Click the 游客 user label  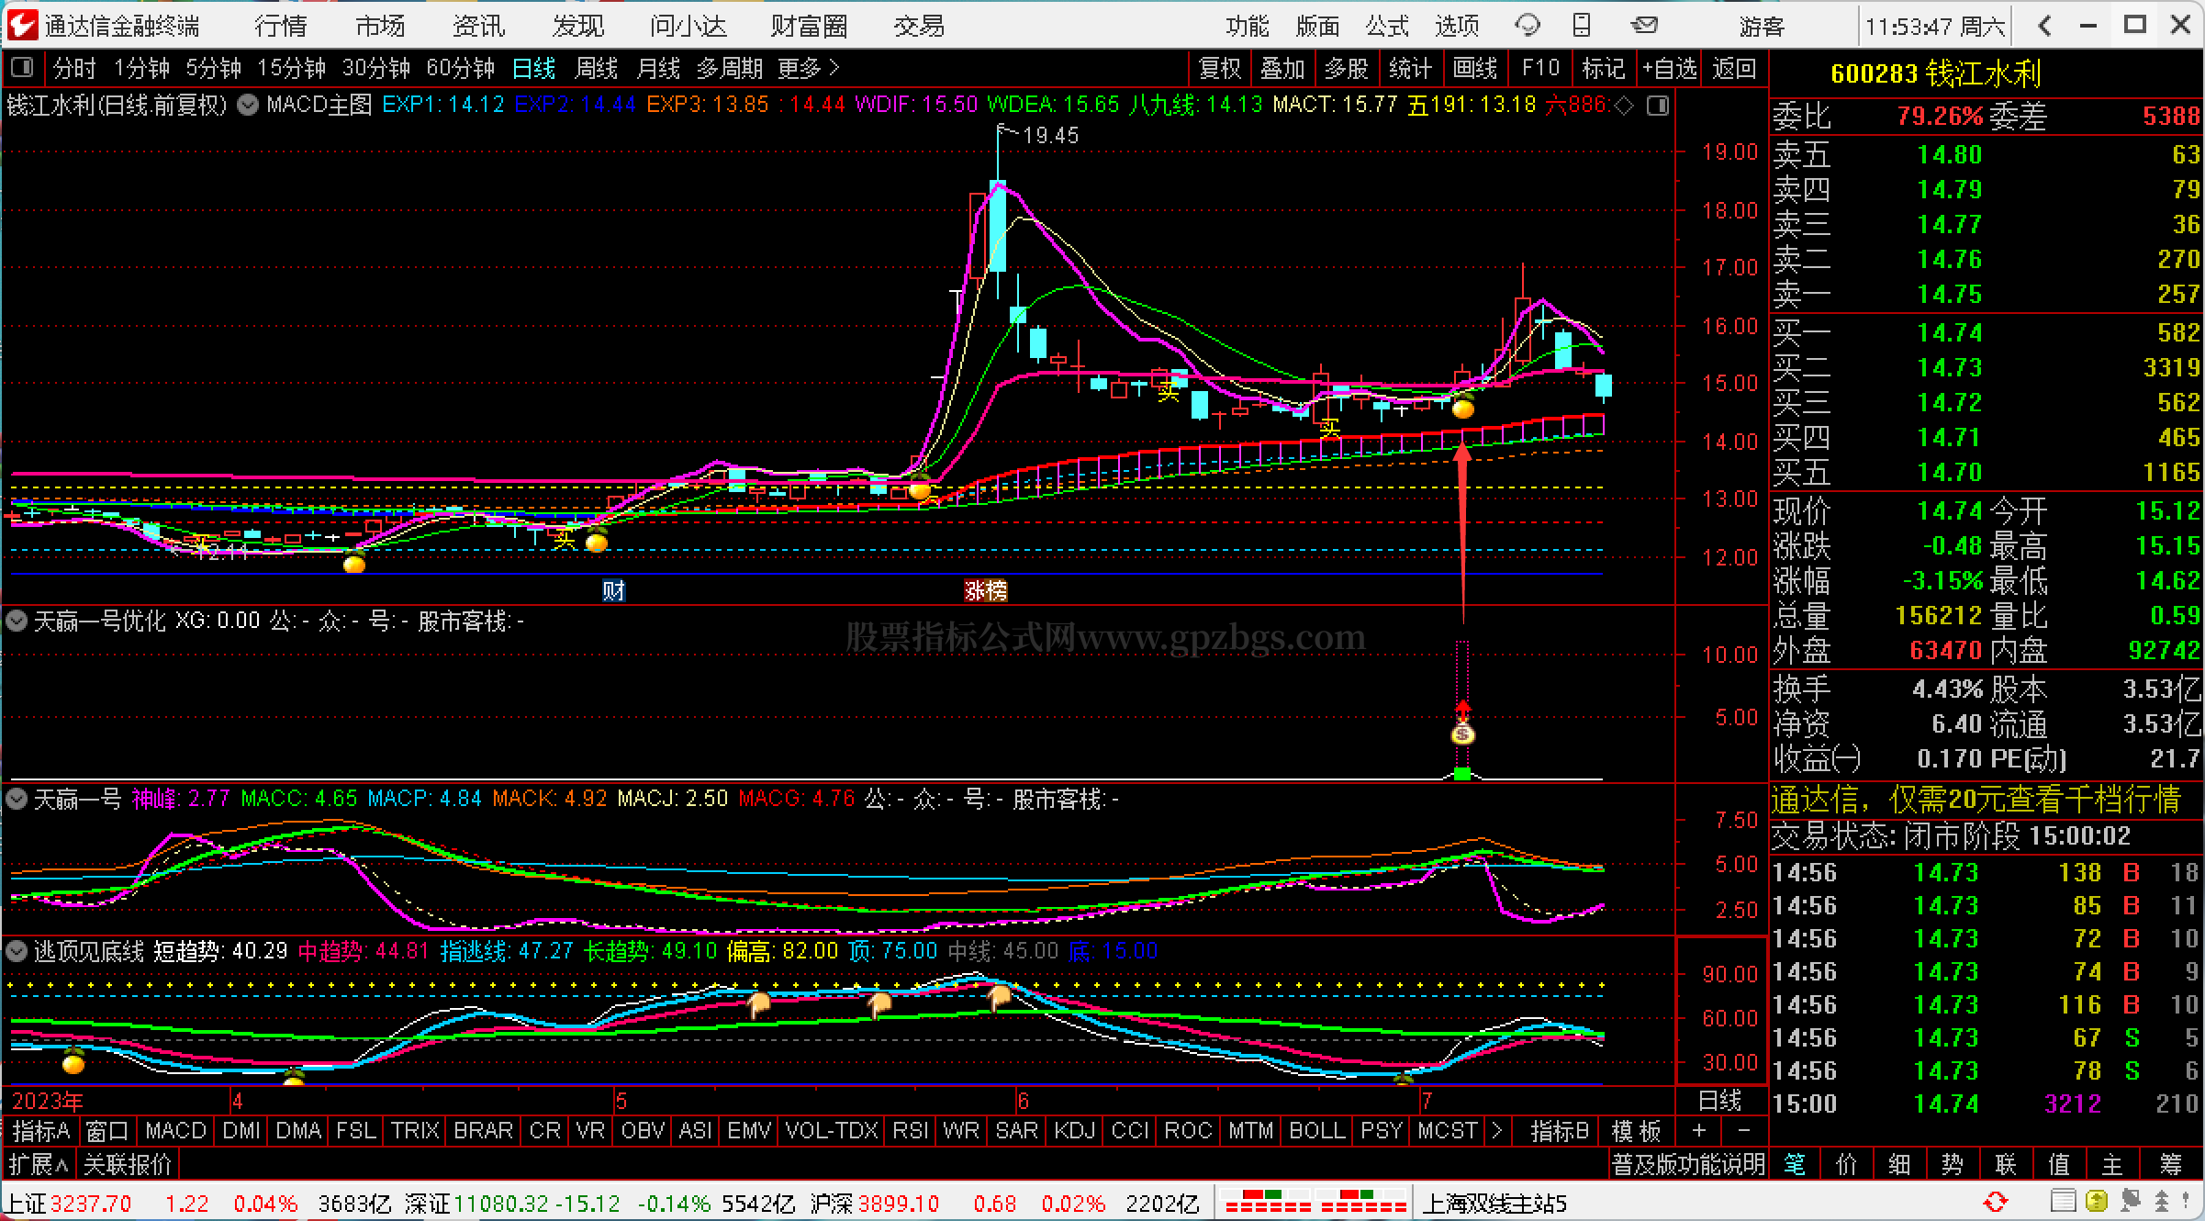pyautogui.click(x=1763, y=26)
